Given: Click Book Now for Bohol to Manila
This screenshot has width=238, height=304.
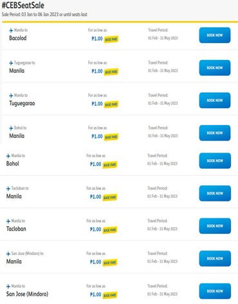Looking at the screenshot, I should coord(215,133).
